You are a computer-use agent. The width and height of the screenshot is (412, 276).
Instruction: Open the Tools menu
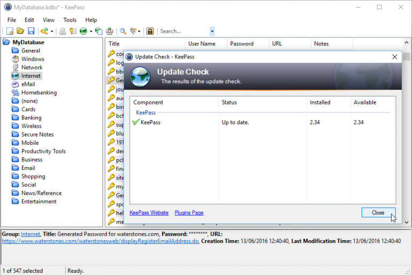coord(70,20)
